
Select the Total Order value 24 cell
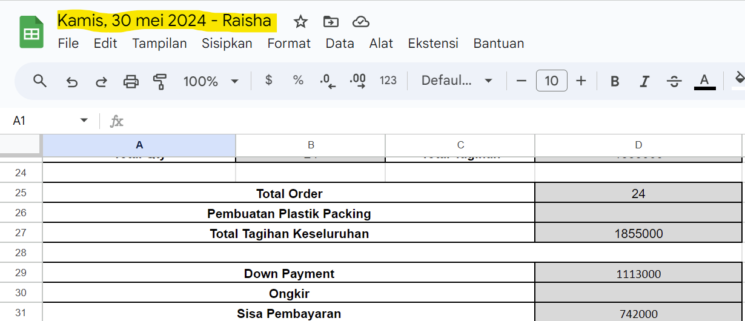click(638, 193)
